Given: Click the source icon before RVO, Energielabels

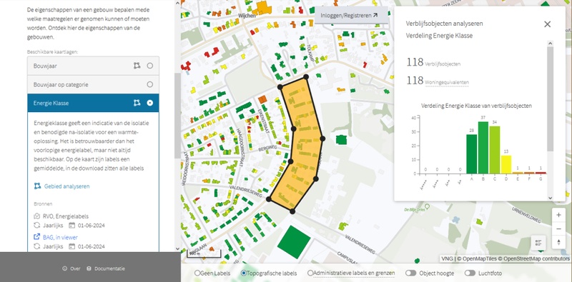Looking at the screenshot, I should click(x=36, y=216).
